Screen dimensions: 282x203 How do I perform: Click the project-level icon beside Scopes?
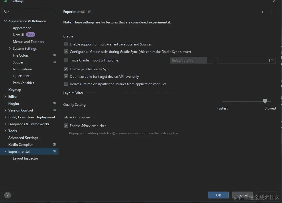(54, 62)
